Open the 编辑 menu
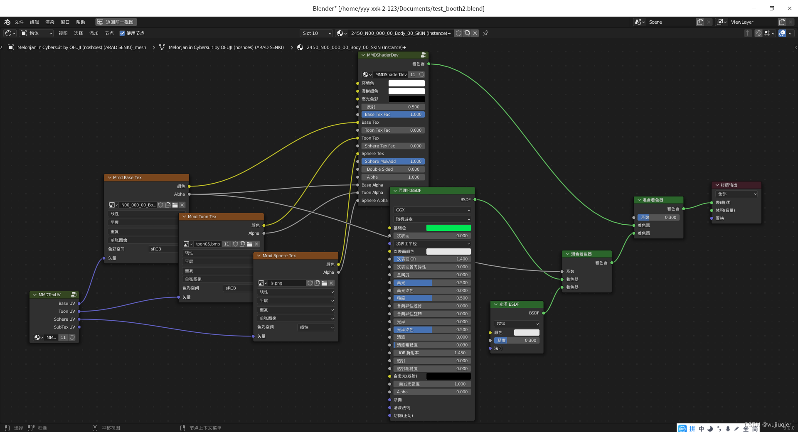Screen dimensions: 798x432 (34, 22)
